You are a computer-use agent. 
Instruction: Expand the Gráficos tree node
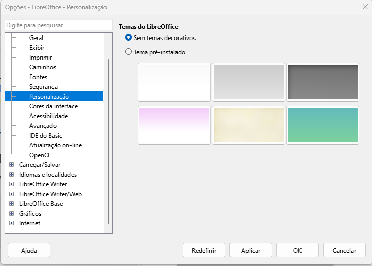coord(11,214)
